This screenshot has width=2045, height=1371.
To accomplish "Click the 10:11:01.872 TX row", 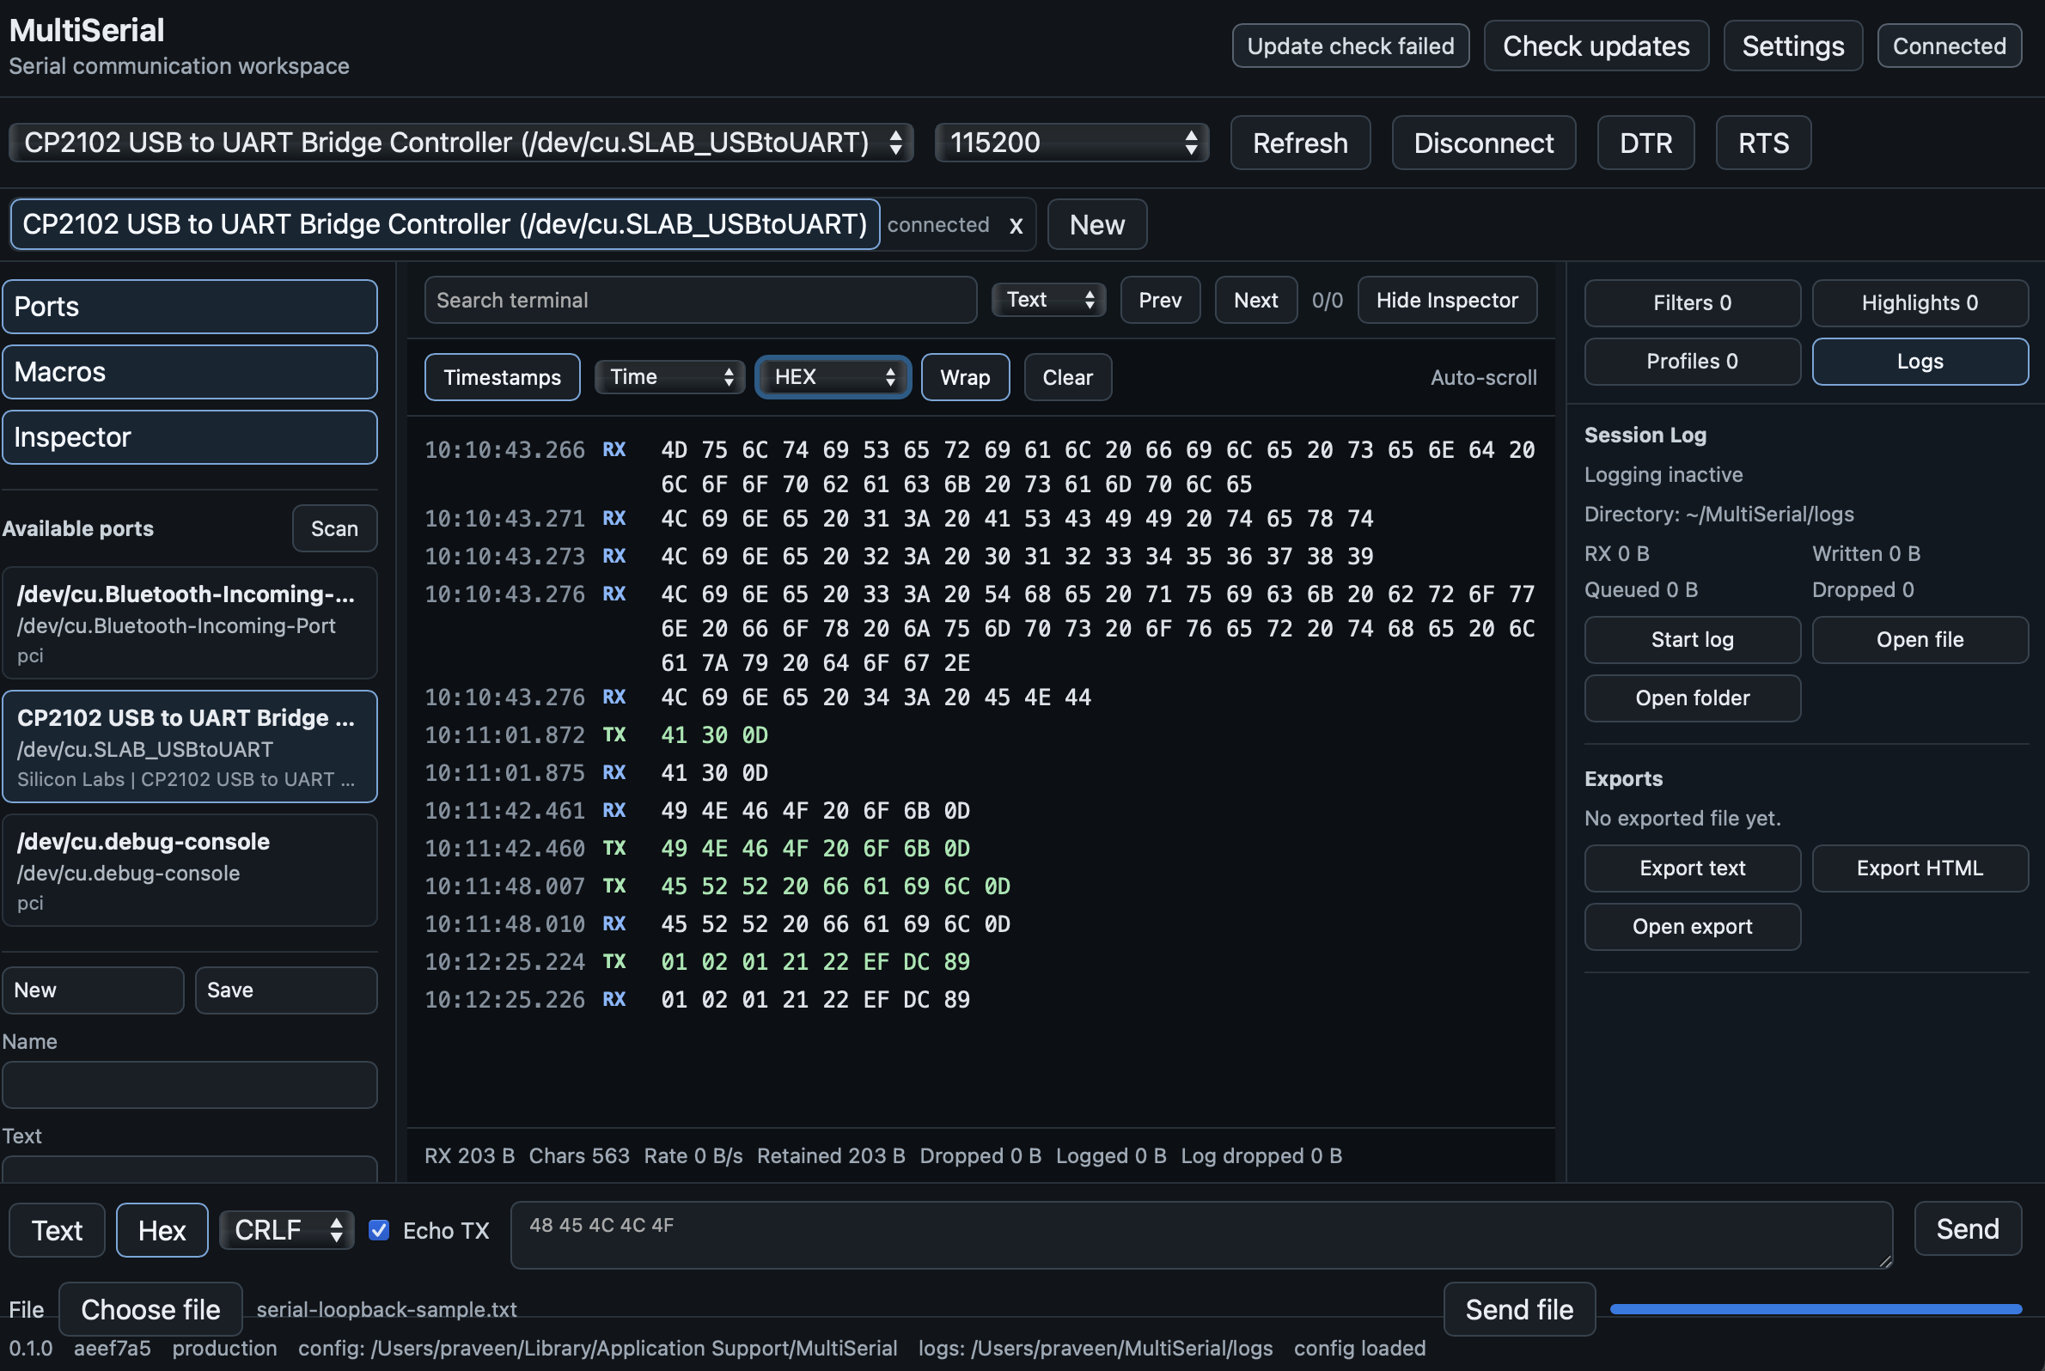I will point(980,734).
